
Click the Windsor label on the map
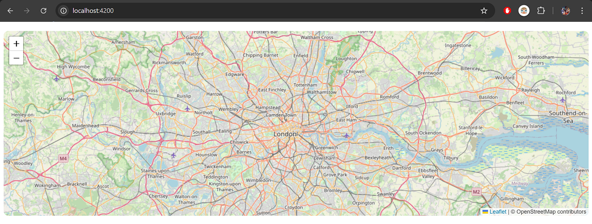pos(122,149)
